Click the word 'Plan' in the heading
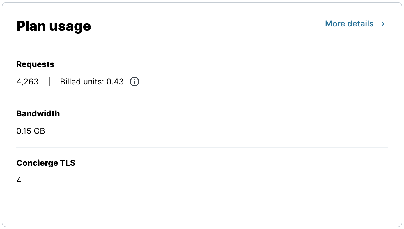Viewport: 404px width, 229px height. click(x=31, y=26)
